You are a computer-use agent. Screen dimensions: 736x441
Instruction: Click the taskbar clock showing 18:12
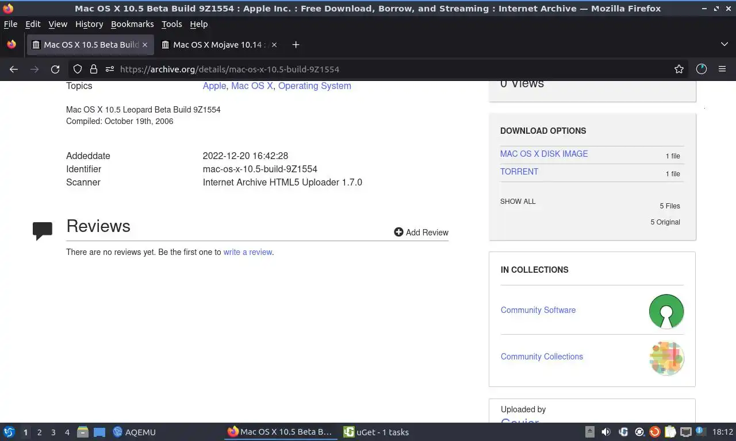pyautogui.click(x=722, y=432)
